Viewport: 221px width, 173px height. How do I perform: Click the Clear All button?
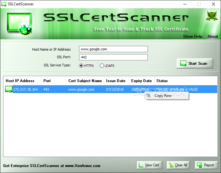[178, 165]
